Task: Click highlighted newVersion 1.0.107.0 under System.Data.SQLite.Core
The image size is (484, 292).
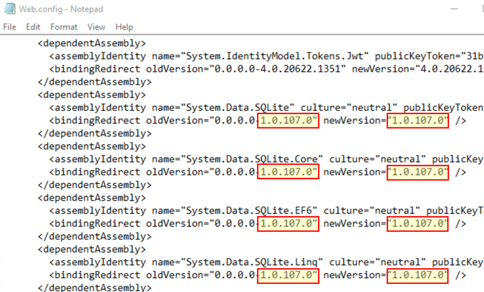Action: 417,172
